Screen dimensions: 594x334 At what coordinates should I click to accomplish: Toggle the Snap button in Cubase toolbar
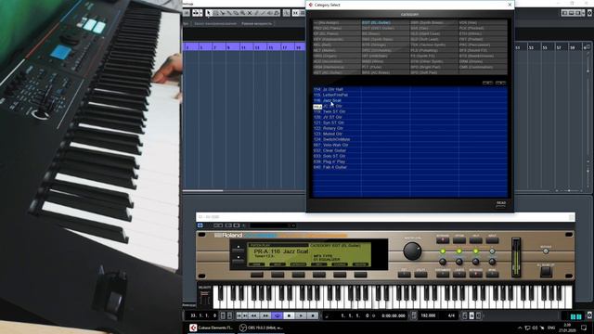pos(295,13)
